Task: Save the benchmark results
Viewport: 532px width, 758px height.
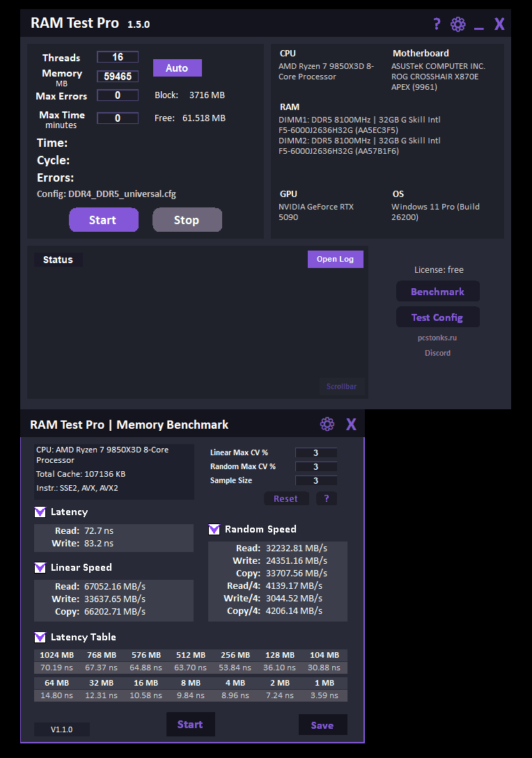Action: 322,725
